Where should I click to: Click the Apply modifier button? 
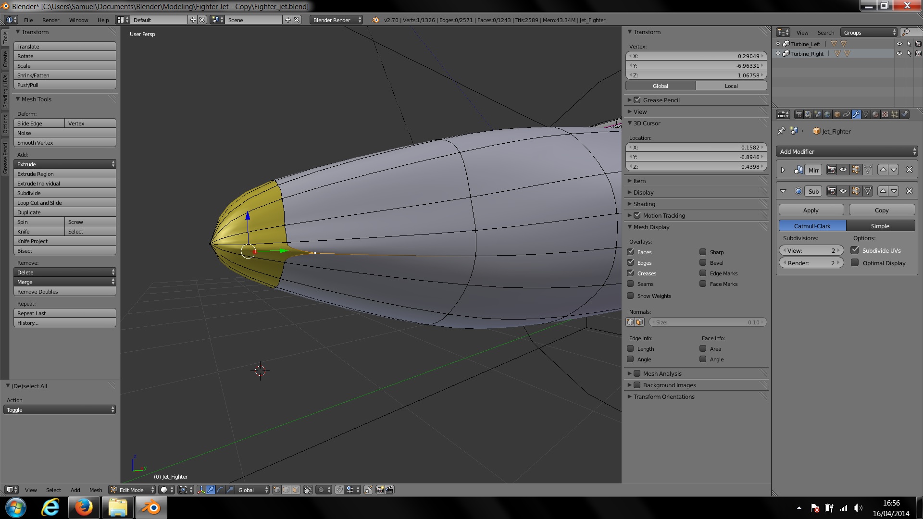(811, 210)
